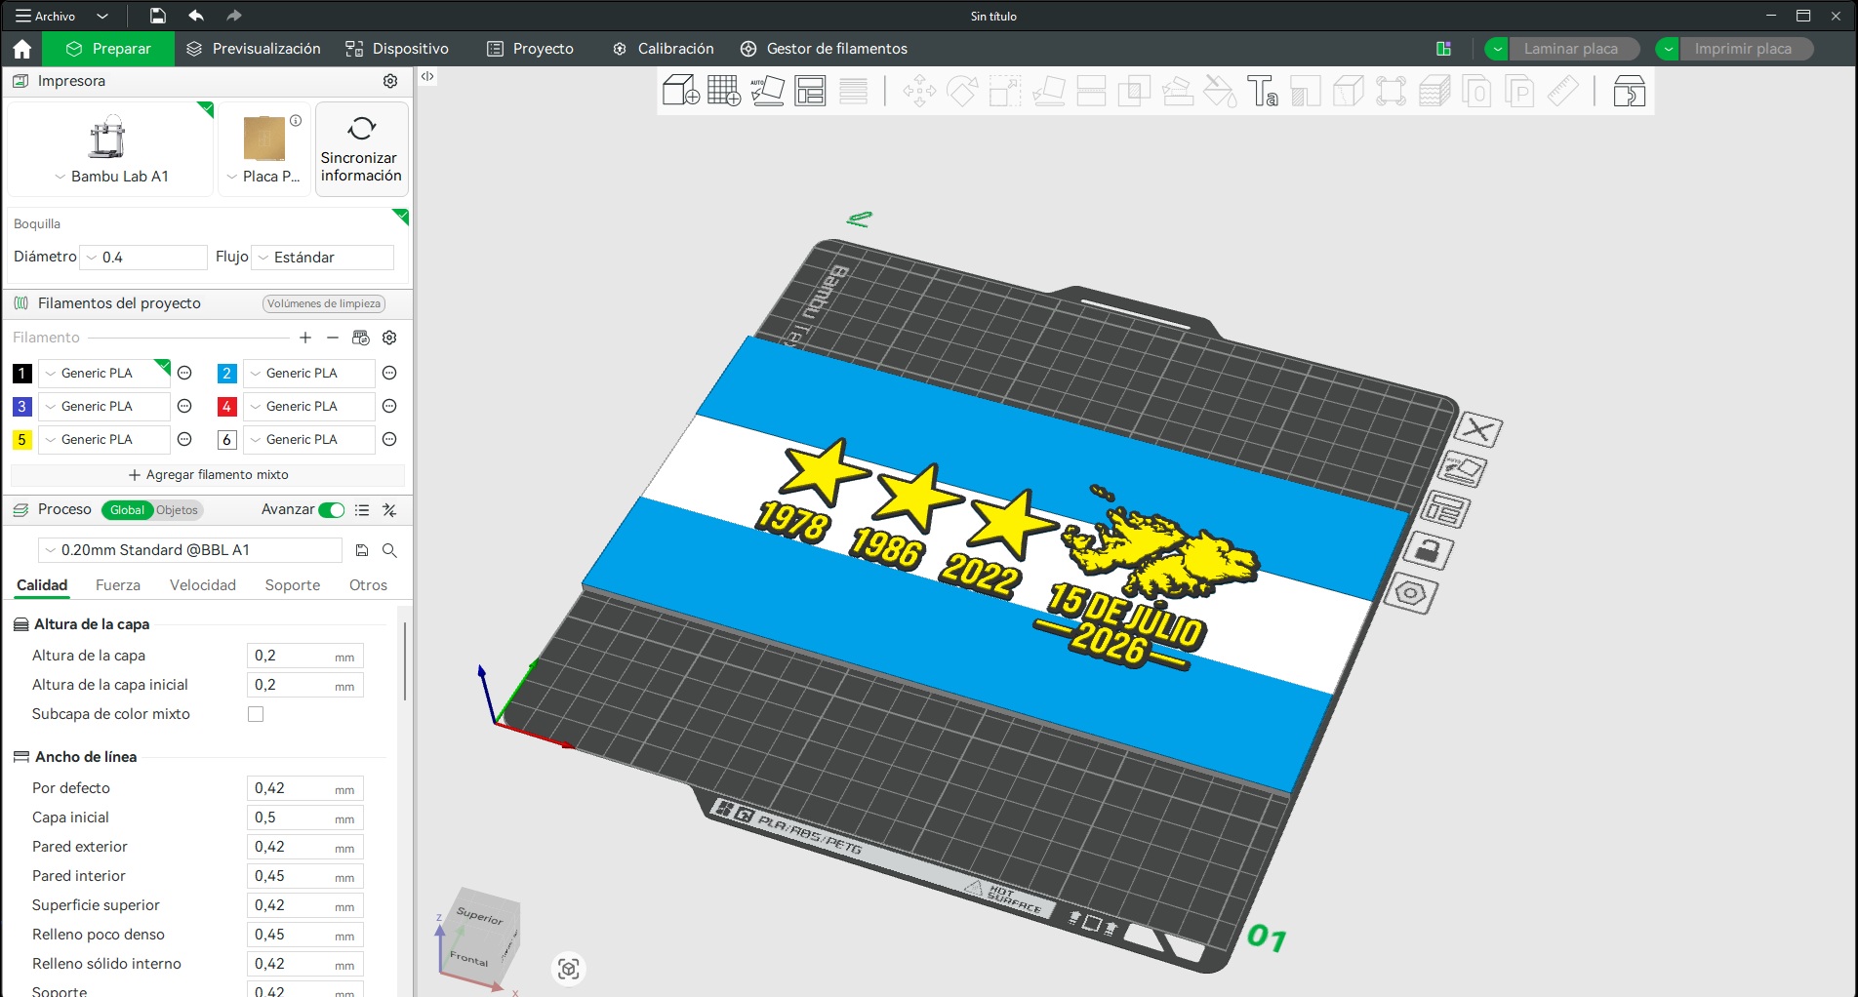Select the Add plate grid icon
This screenshot has width=1858, height=997.
[x=723, y=91]
